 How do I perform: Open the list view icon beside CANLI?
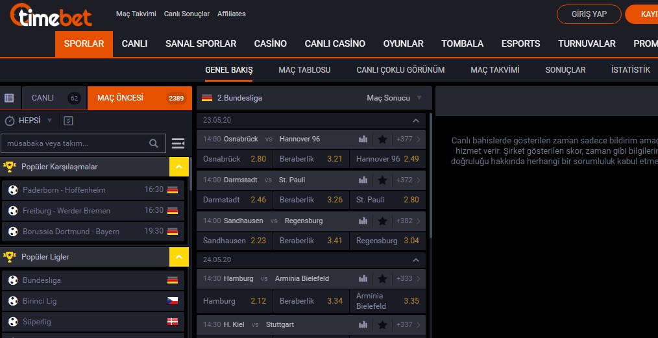[9, 98]
